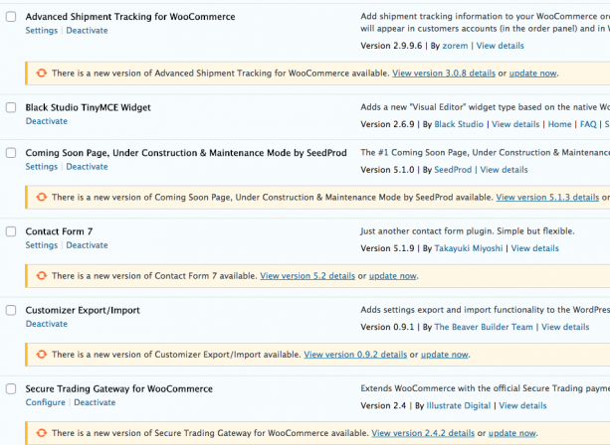This screenshot has width=610, height=445.
Task: View version 5.2 details for Contact Form 7
Action: point(306,275)
